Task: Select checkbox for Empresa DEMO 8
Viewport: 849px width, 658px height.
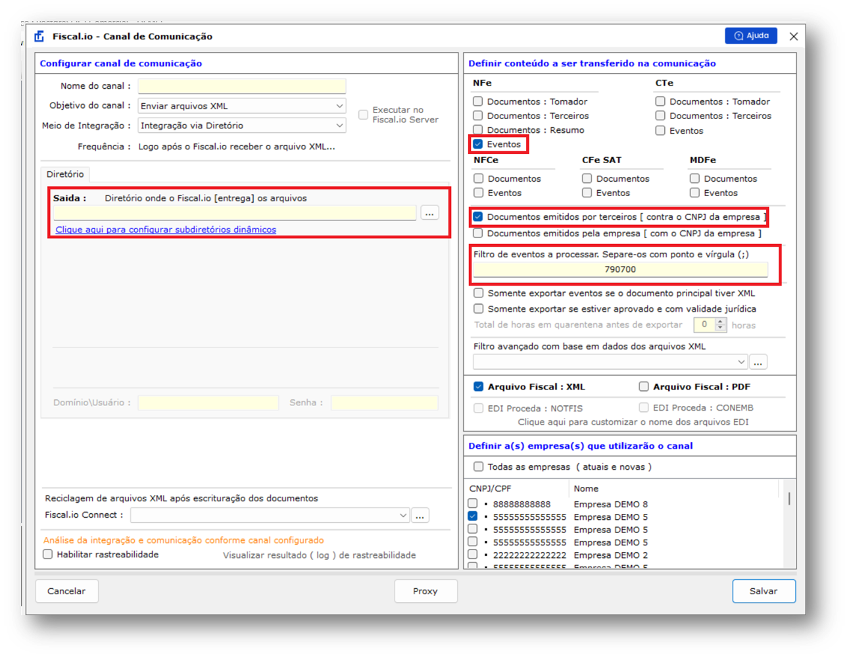Action: [x=473, y=503]
